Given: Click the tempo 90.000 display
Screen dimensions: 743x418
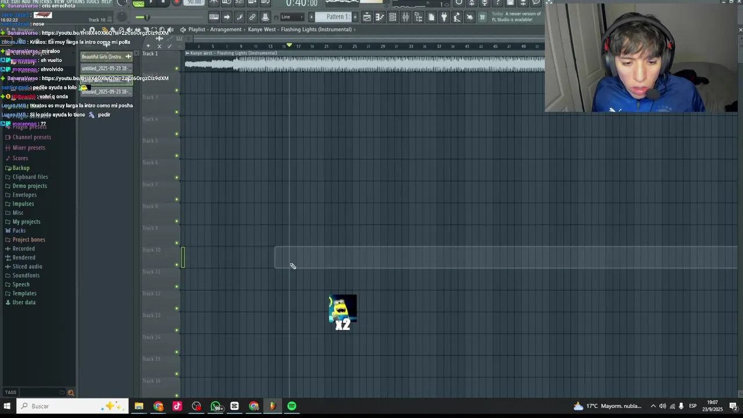Looking at the screenshot, I should point(194,2).
